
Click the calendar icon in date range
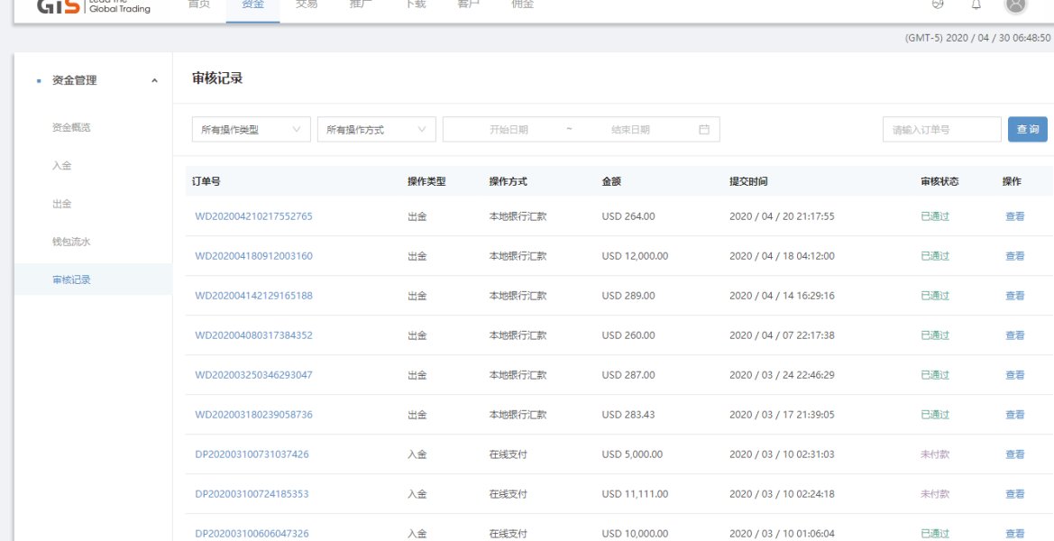704,130
